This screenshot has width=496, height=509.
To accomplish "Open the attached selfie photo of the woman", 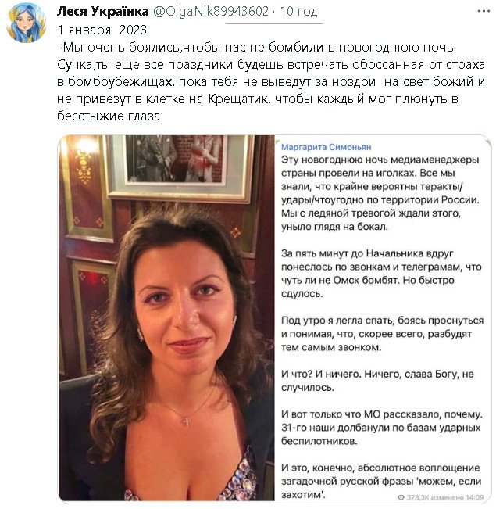I will tap(166, 318).
